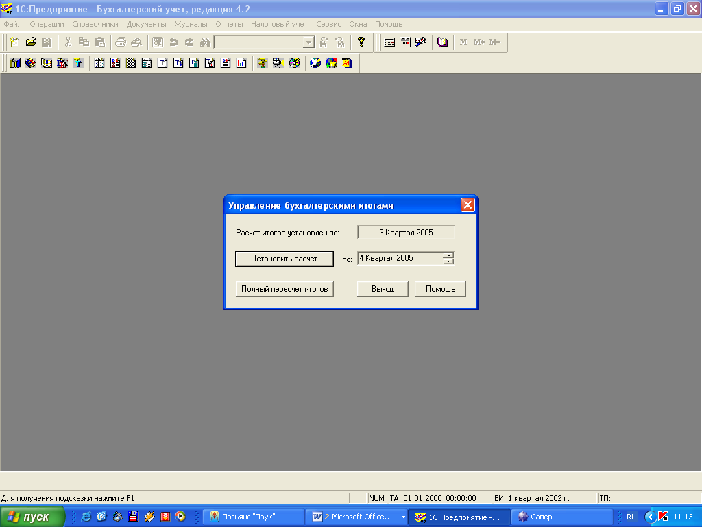Open the Файл menu
Screen dimensions: 702x527
click(x=12, y=24)
